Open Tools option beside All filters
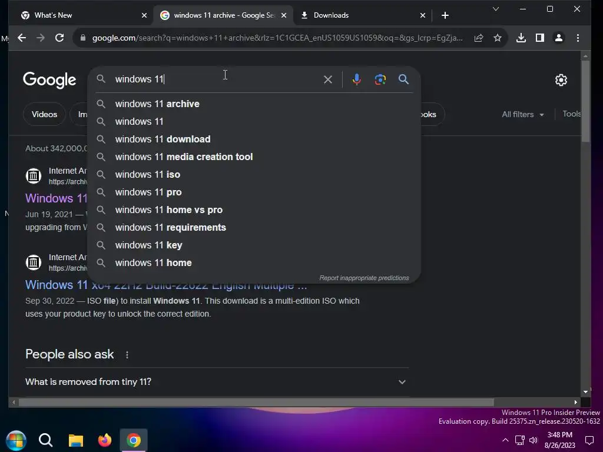 (x=571, y=114)
